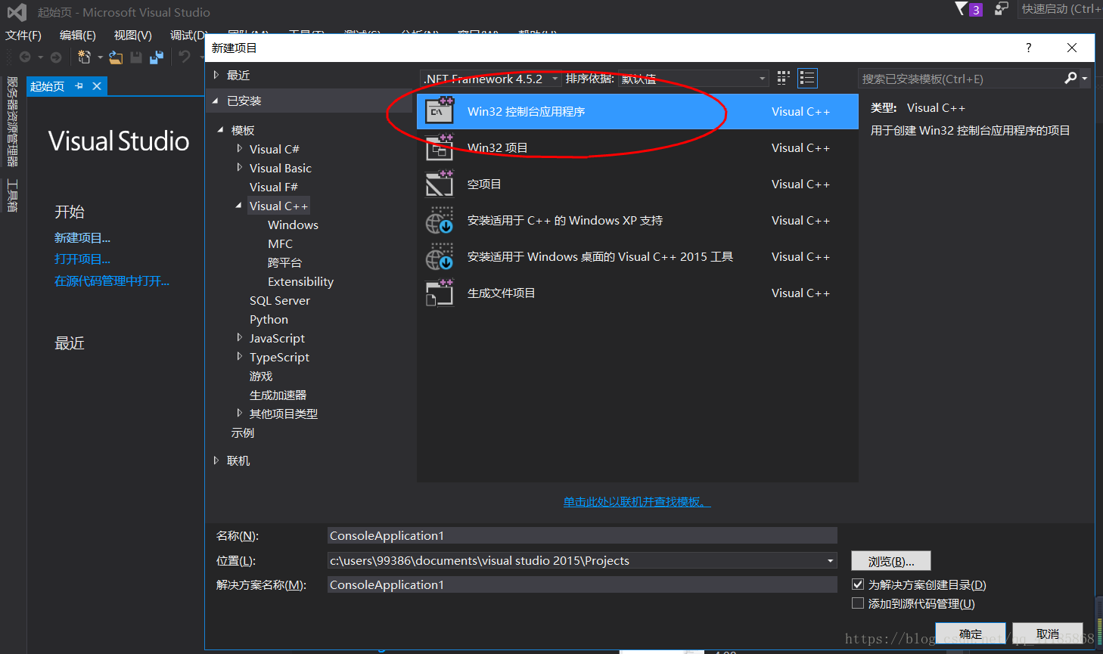Image resolution: width=1103 pixels, height=654 pixels.
Task: Open the 视图(V) menu
Action: click(x=133, y=35)
